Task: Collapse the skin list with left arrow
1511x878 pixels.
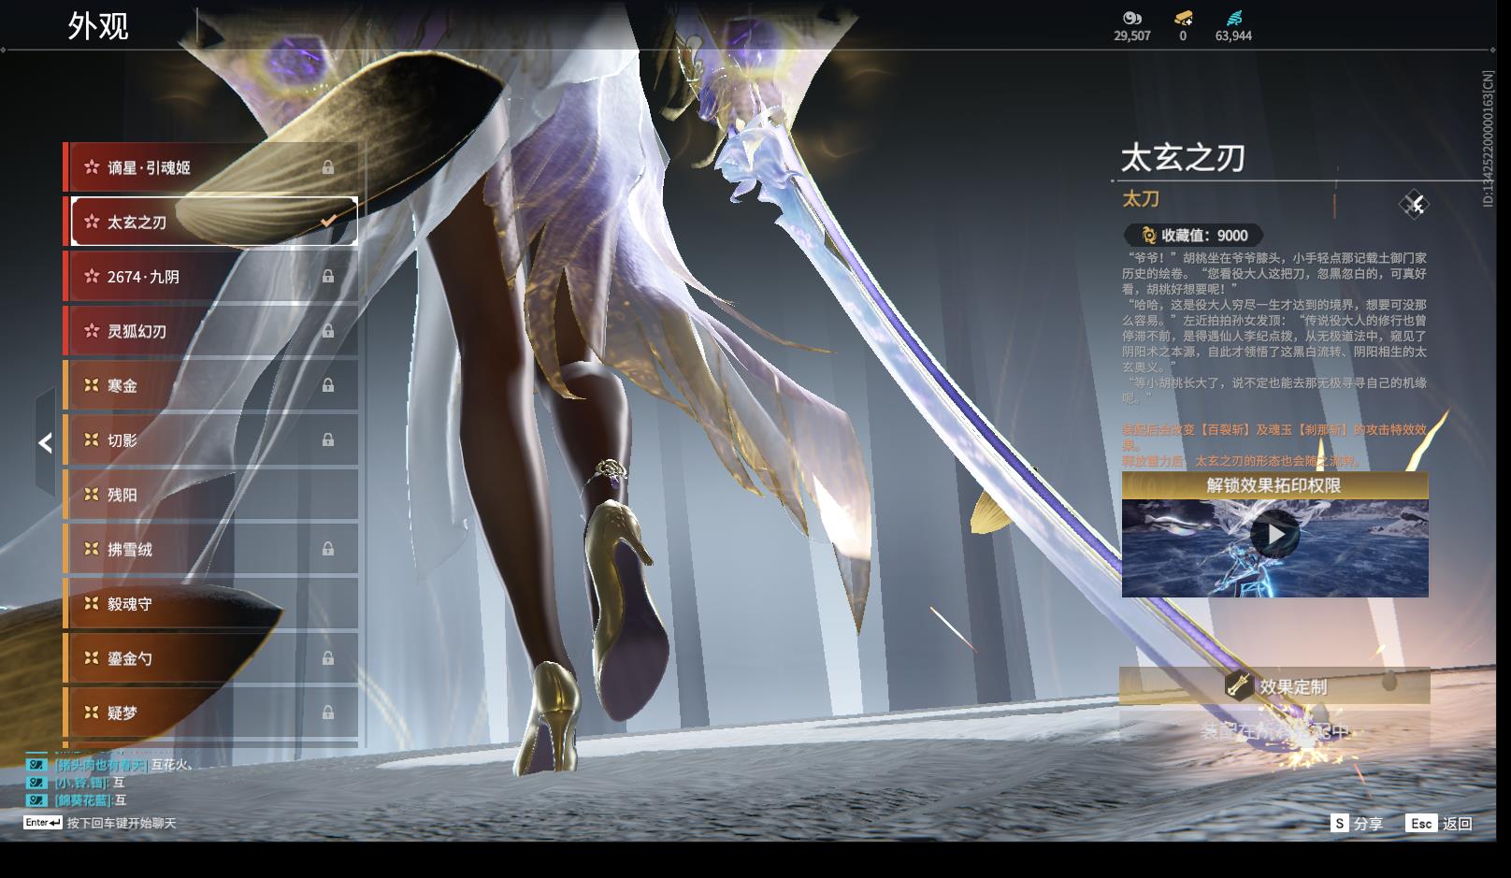Action: pyautogui.click(x=45, y=442)
